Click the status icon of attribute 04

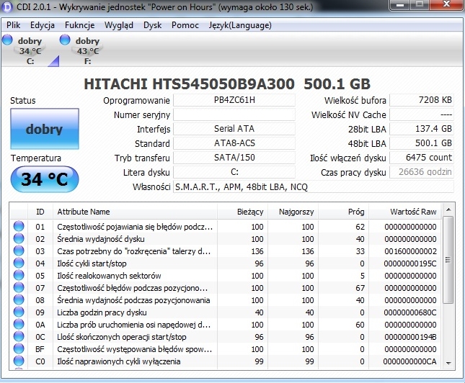pyautogui.click(x=19, y=263)
